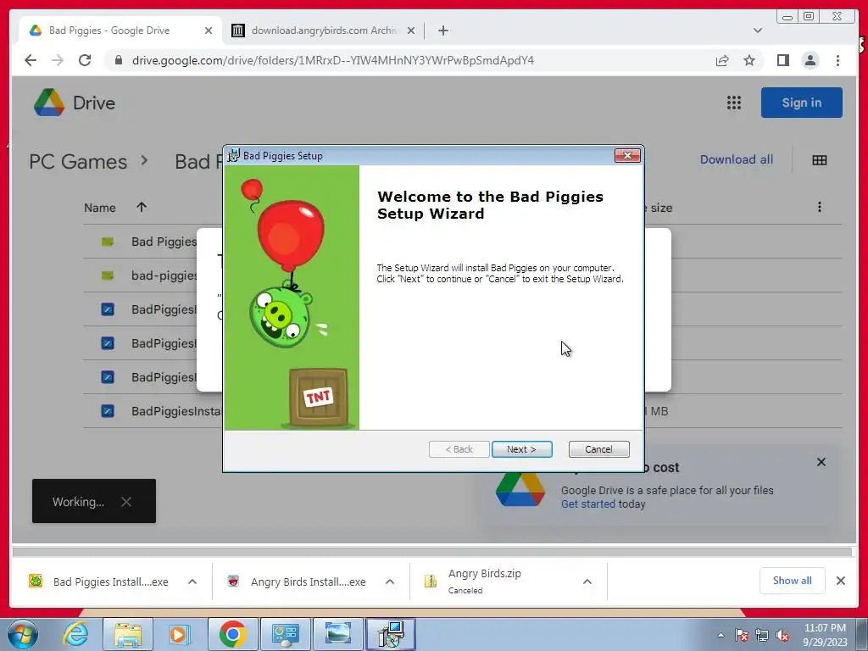This screenshot has width=868, height=651.
Task: Click the Sign in button
Action: pos(802,103)
